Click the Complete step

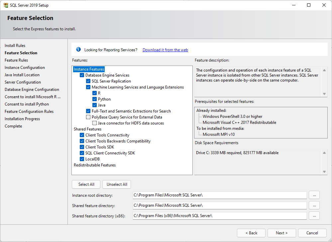[x=13, y=126]
